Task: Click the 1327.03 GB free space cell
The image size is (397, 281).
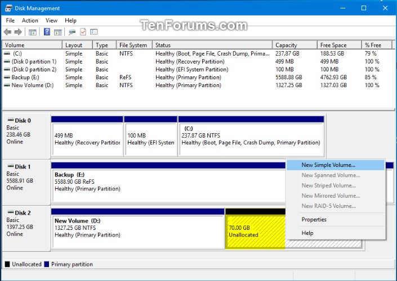Action: [333, 85]
